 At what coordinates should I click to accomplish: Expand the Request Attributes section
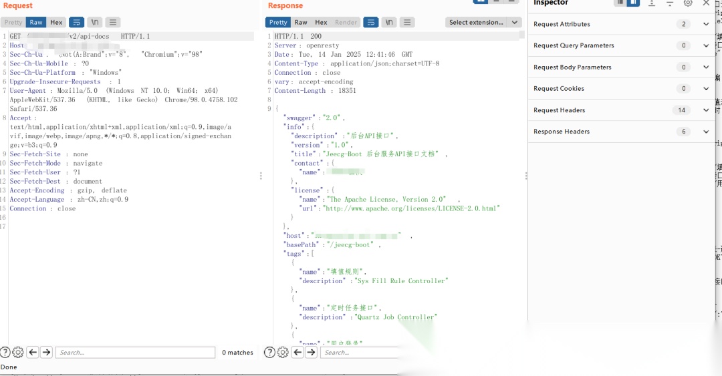tap(706, 24)
